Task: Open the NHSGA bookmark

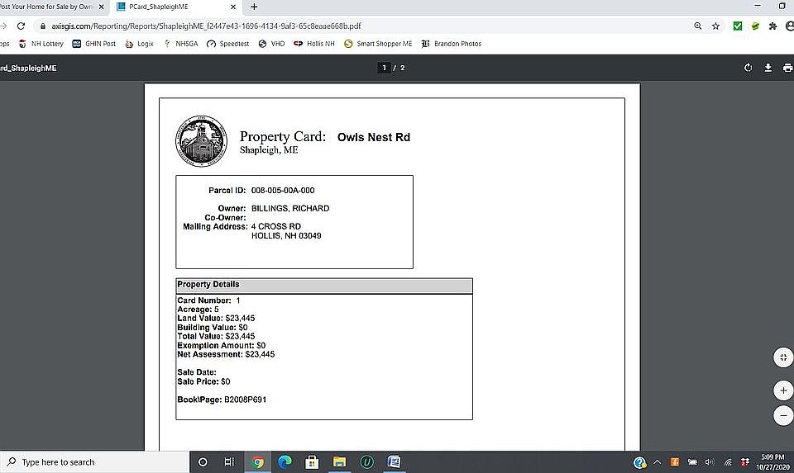Action: coord(181,44)
